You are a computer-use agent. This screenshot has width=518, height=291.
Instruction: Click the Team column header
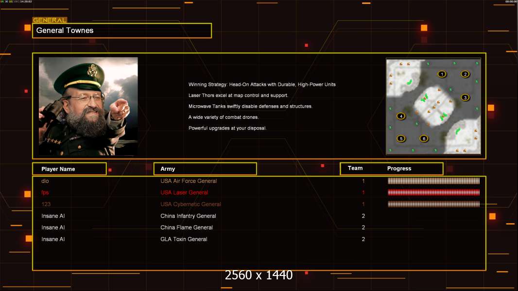(355, 168)
